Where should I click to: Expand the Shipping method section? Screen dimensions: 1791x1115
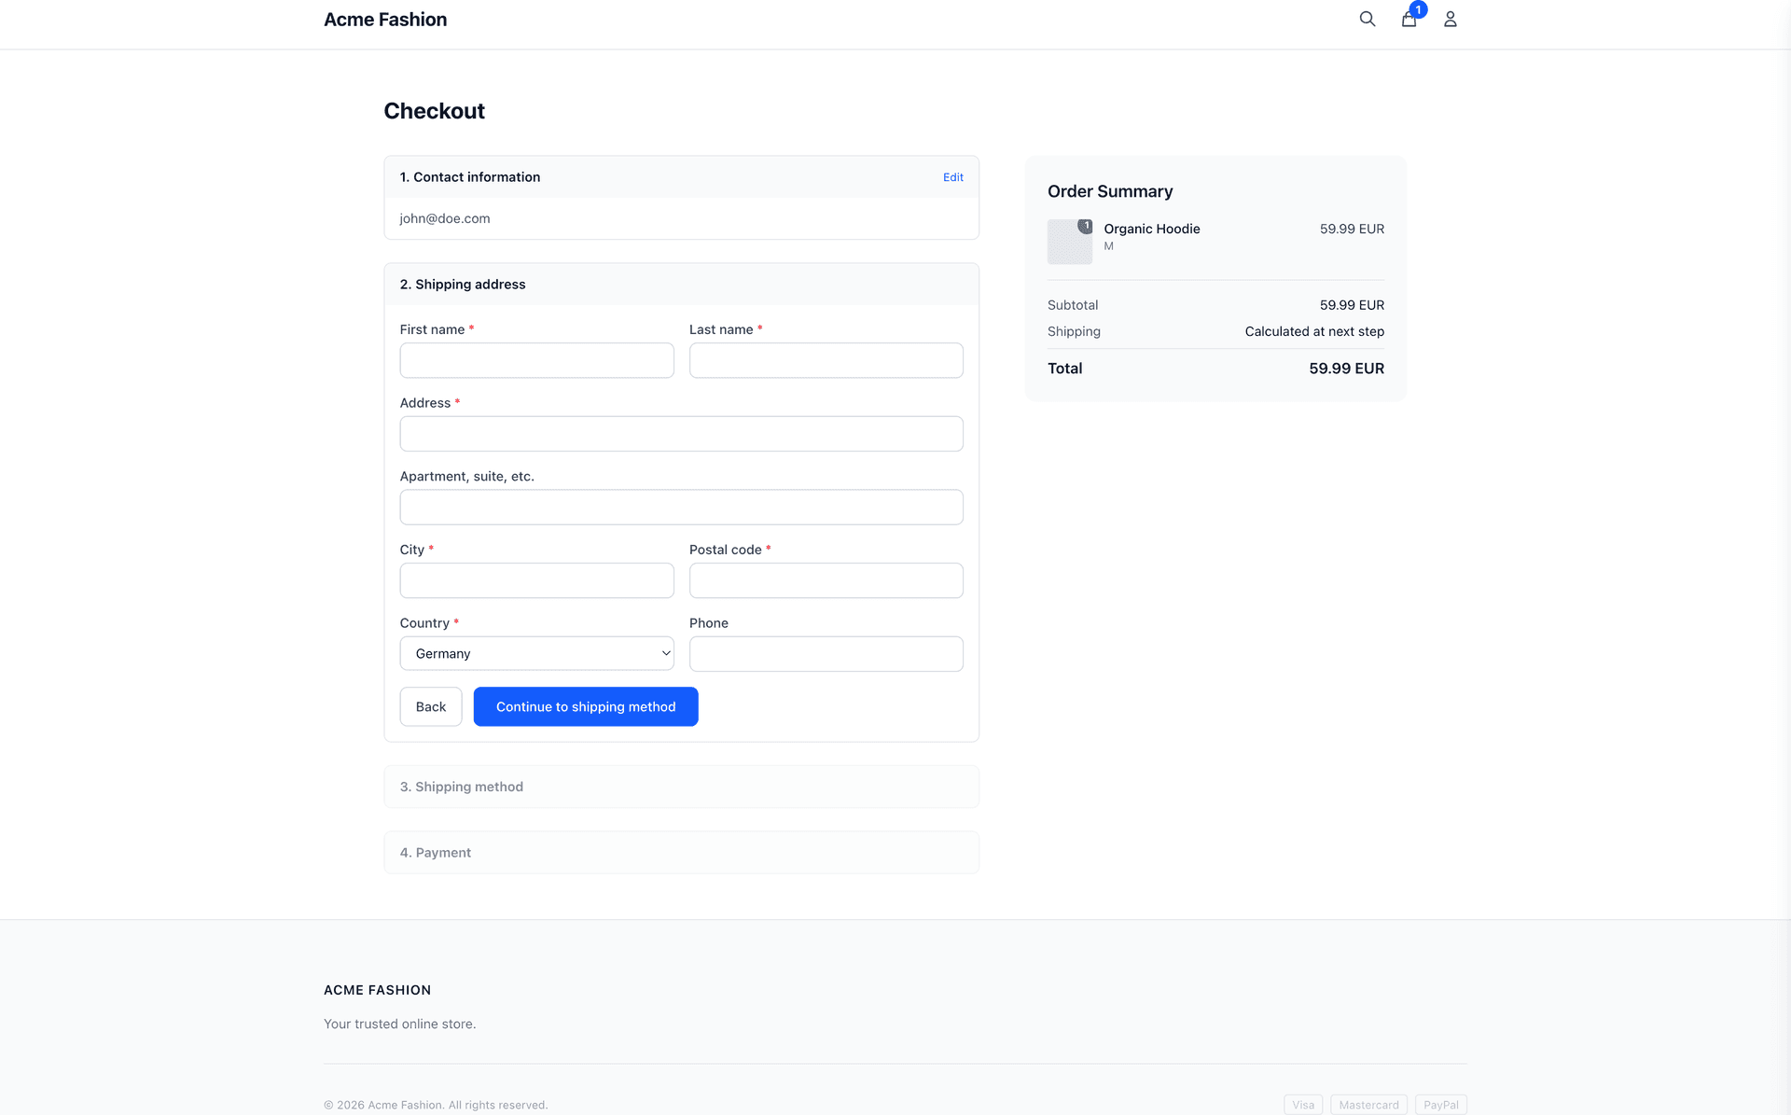coord(681,787)
